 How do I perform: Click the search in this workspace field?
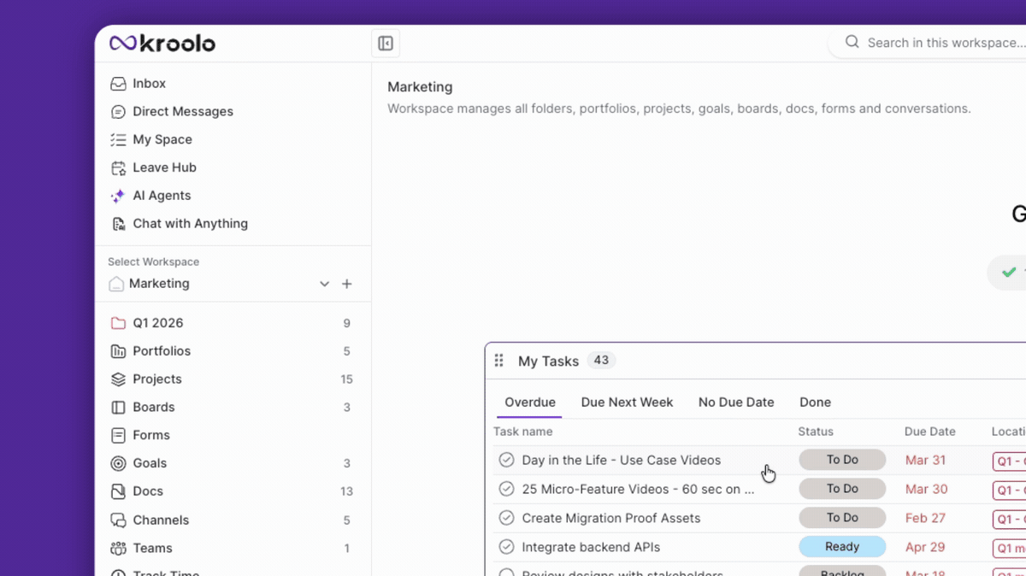click(928, 43)
